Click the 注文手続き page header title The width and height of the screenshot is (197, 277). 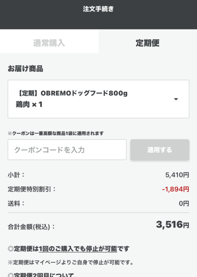pos(98,9)
